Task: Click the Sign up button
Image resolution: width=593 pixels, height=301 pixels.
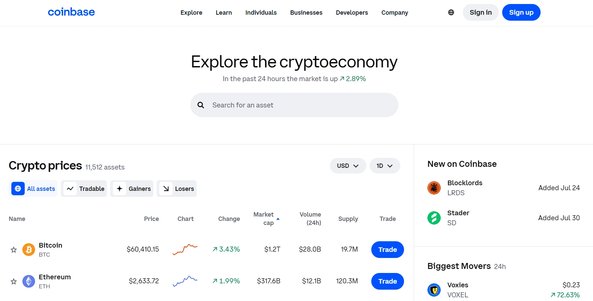Action: click(521, 12)
